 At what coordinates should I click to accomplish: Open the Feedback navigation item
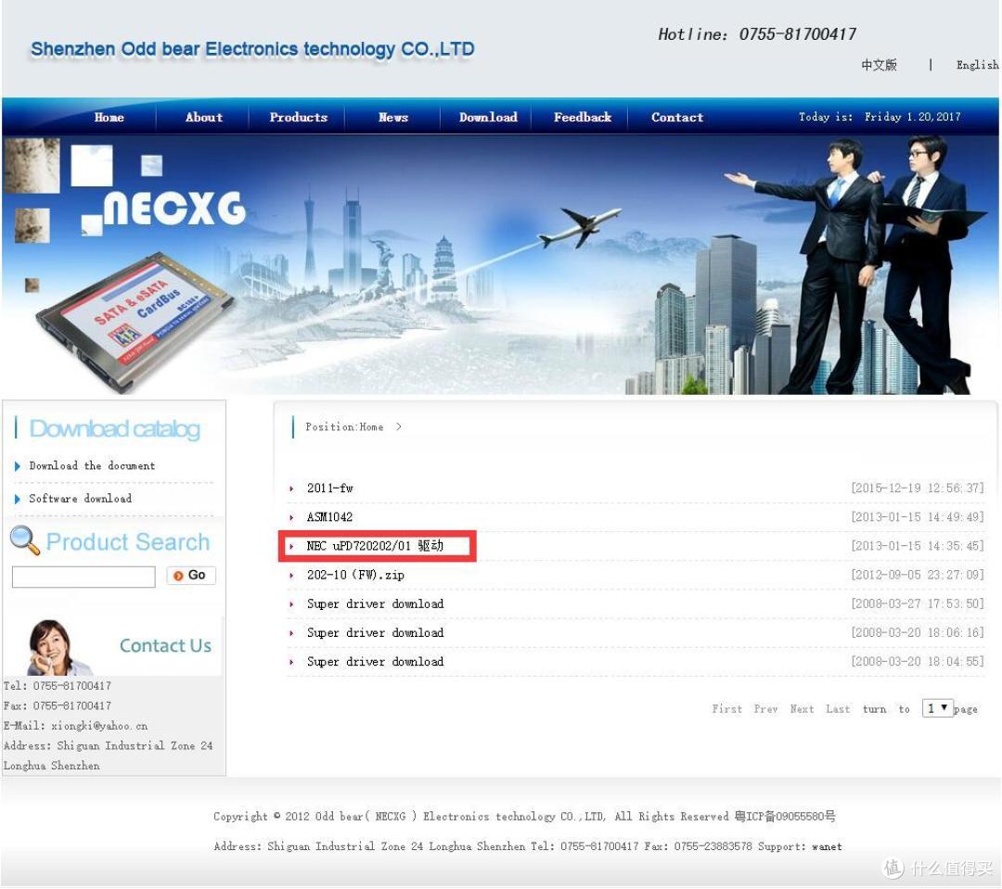pyautogui.click(x=582, y=118)
